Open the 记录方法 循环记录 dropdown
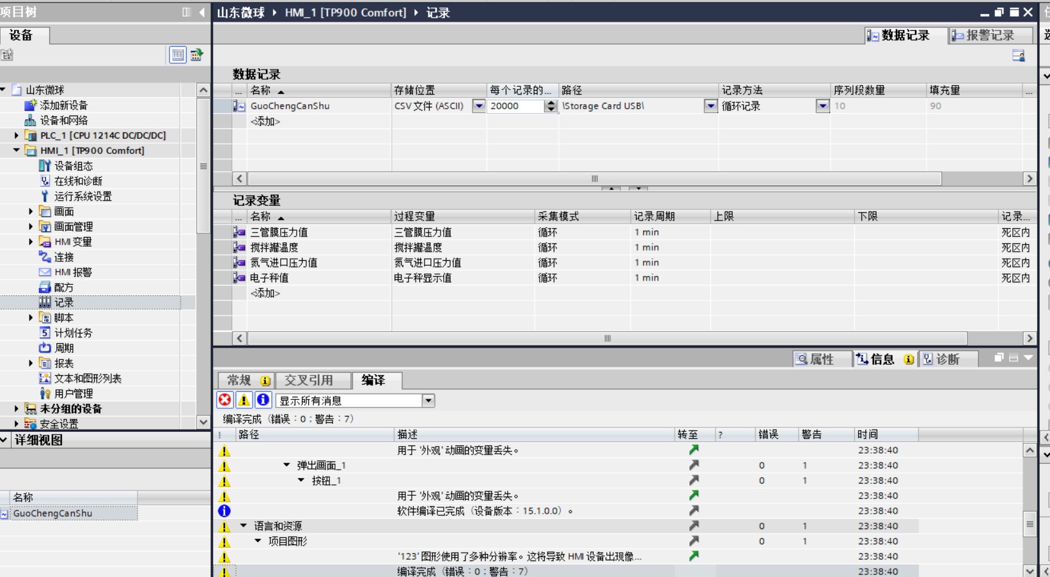The width and height of the screenshot is (1050, 577). point(822,106)
